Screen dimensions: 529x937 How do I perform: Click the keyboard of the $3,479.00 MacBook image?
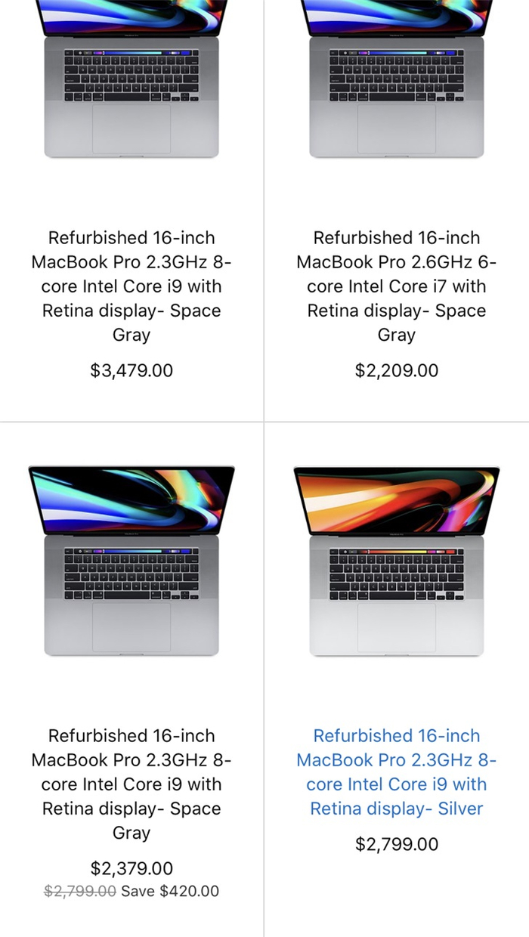(131, 77)
